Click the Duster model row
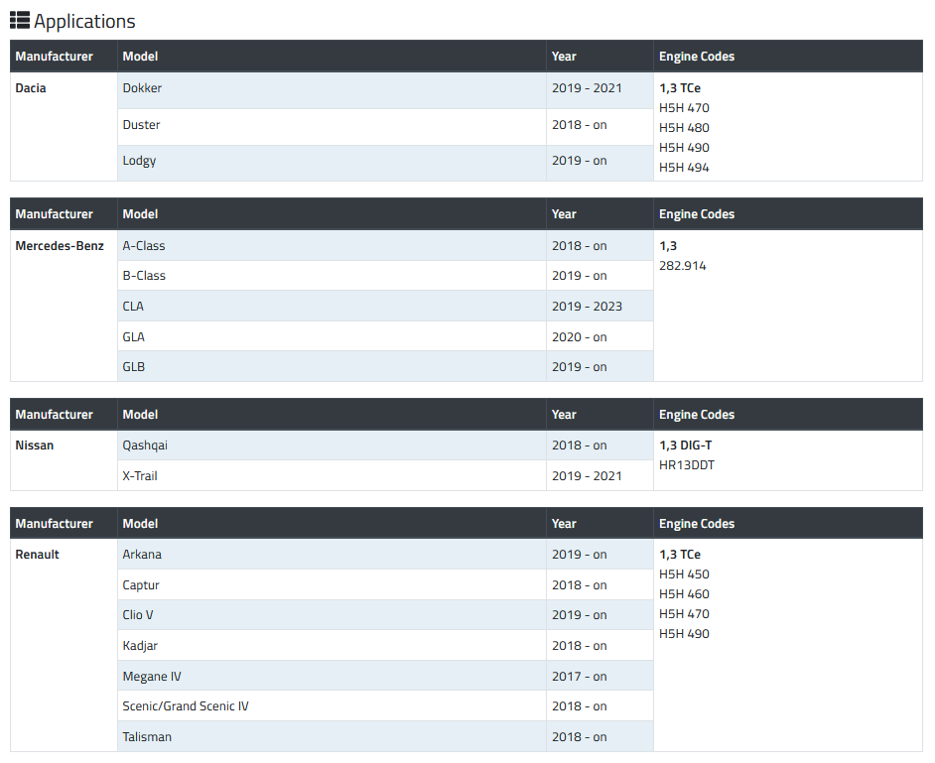The width and height of the screenshot is (935, 763). pyautogui.click(x=141, y=125)
